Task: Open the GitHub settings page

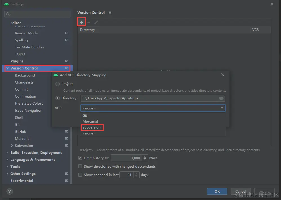Action: [x=21, y=131]
